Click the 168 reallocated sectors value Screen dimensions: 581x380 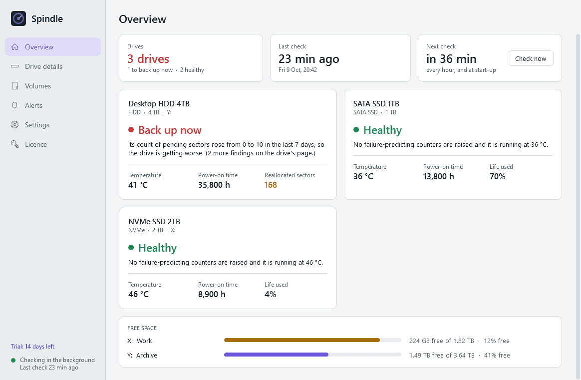tap(271, 185)
